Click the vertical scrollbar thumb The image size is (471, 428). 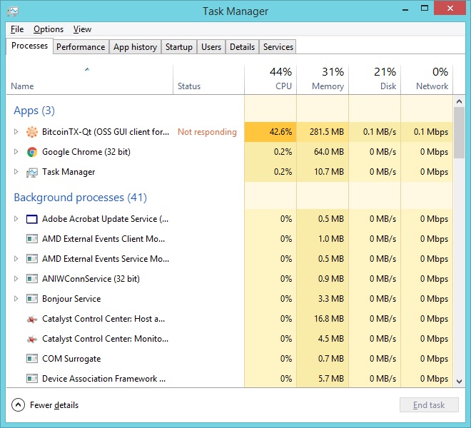tap(459, 133)
